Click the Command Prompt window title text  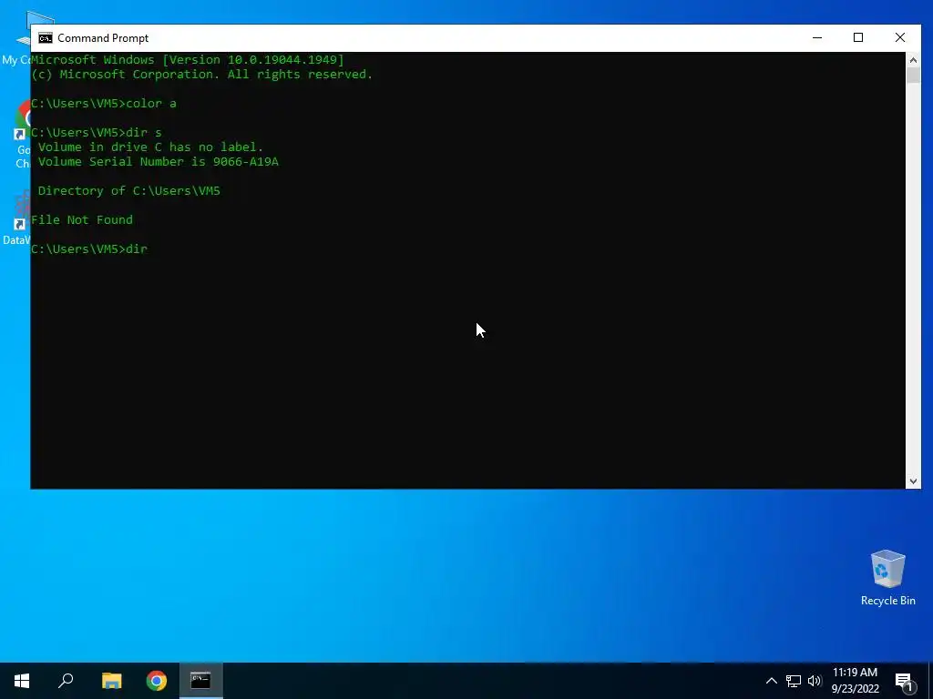[x=103, y=38]
